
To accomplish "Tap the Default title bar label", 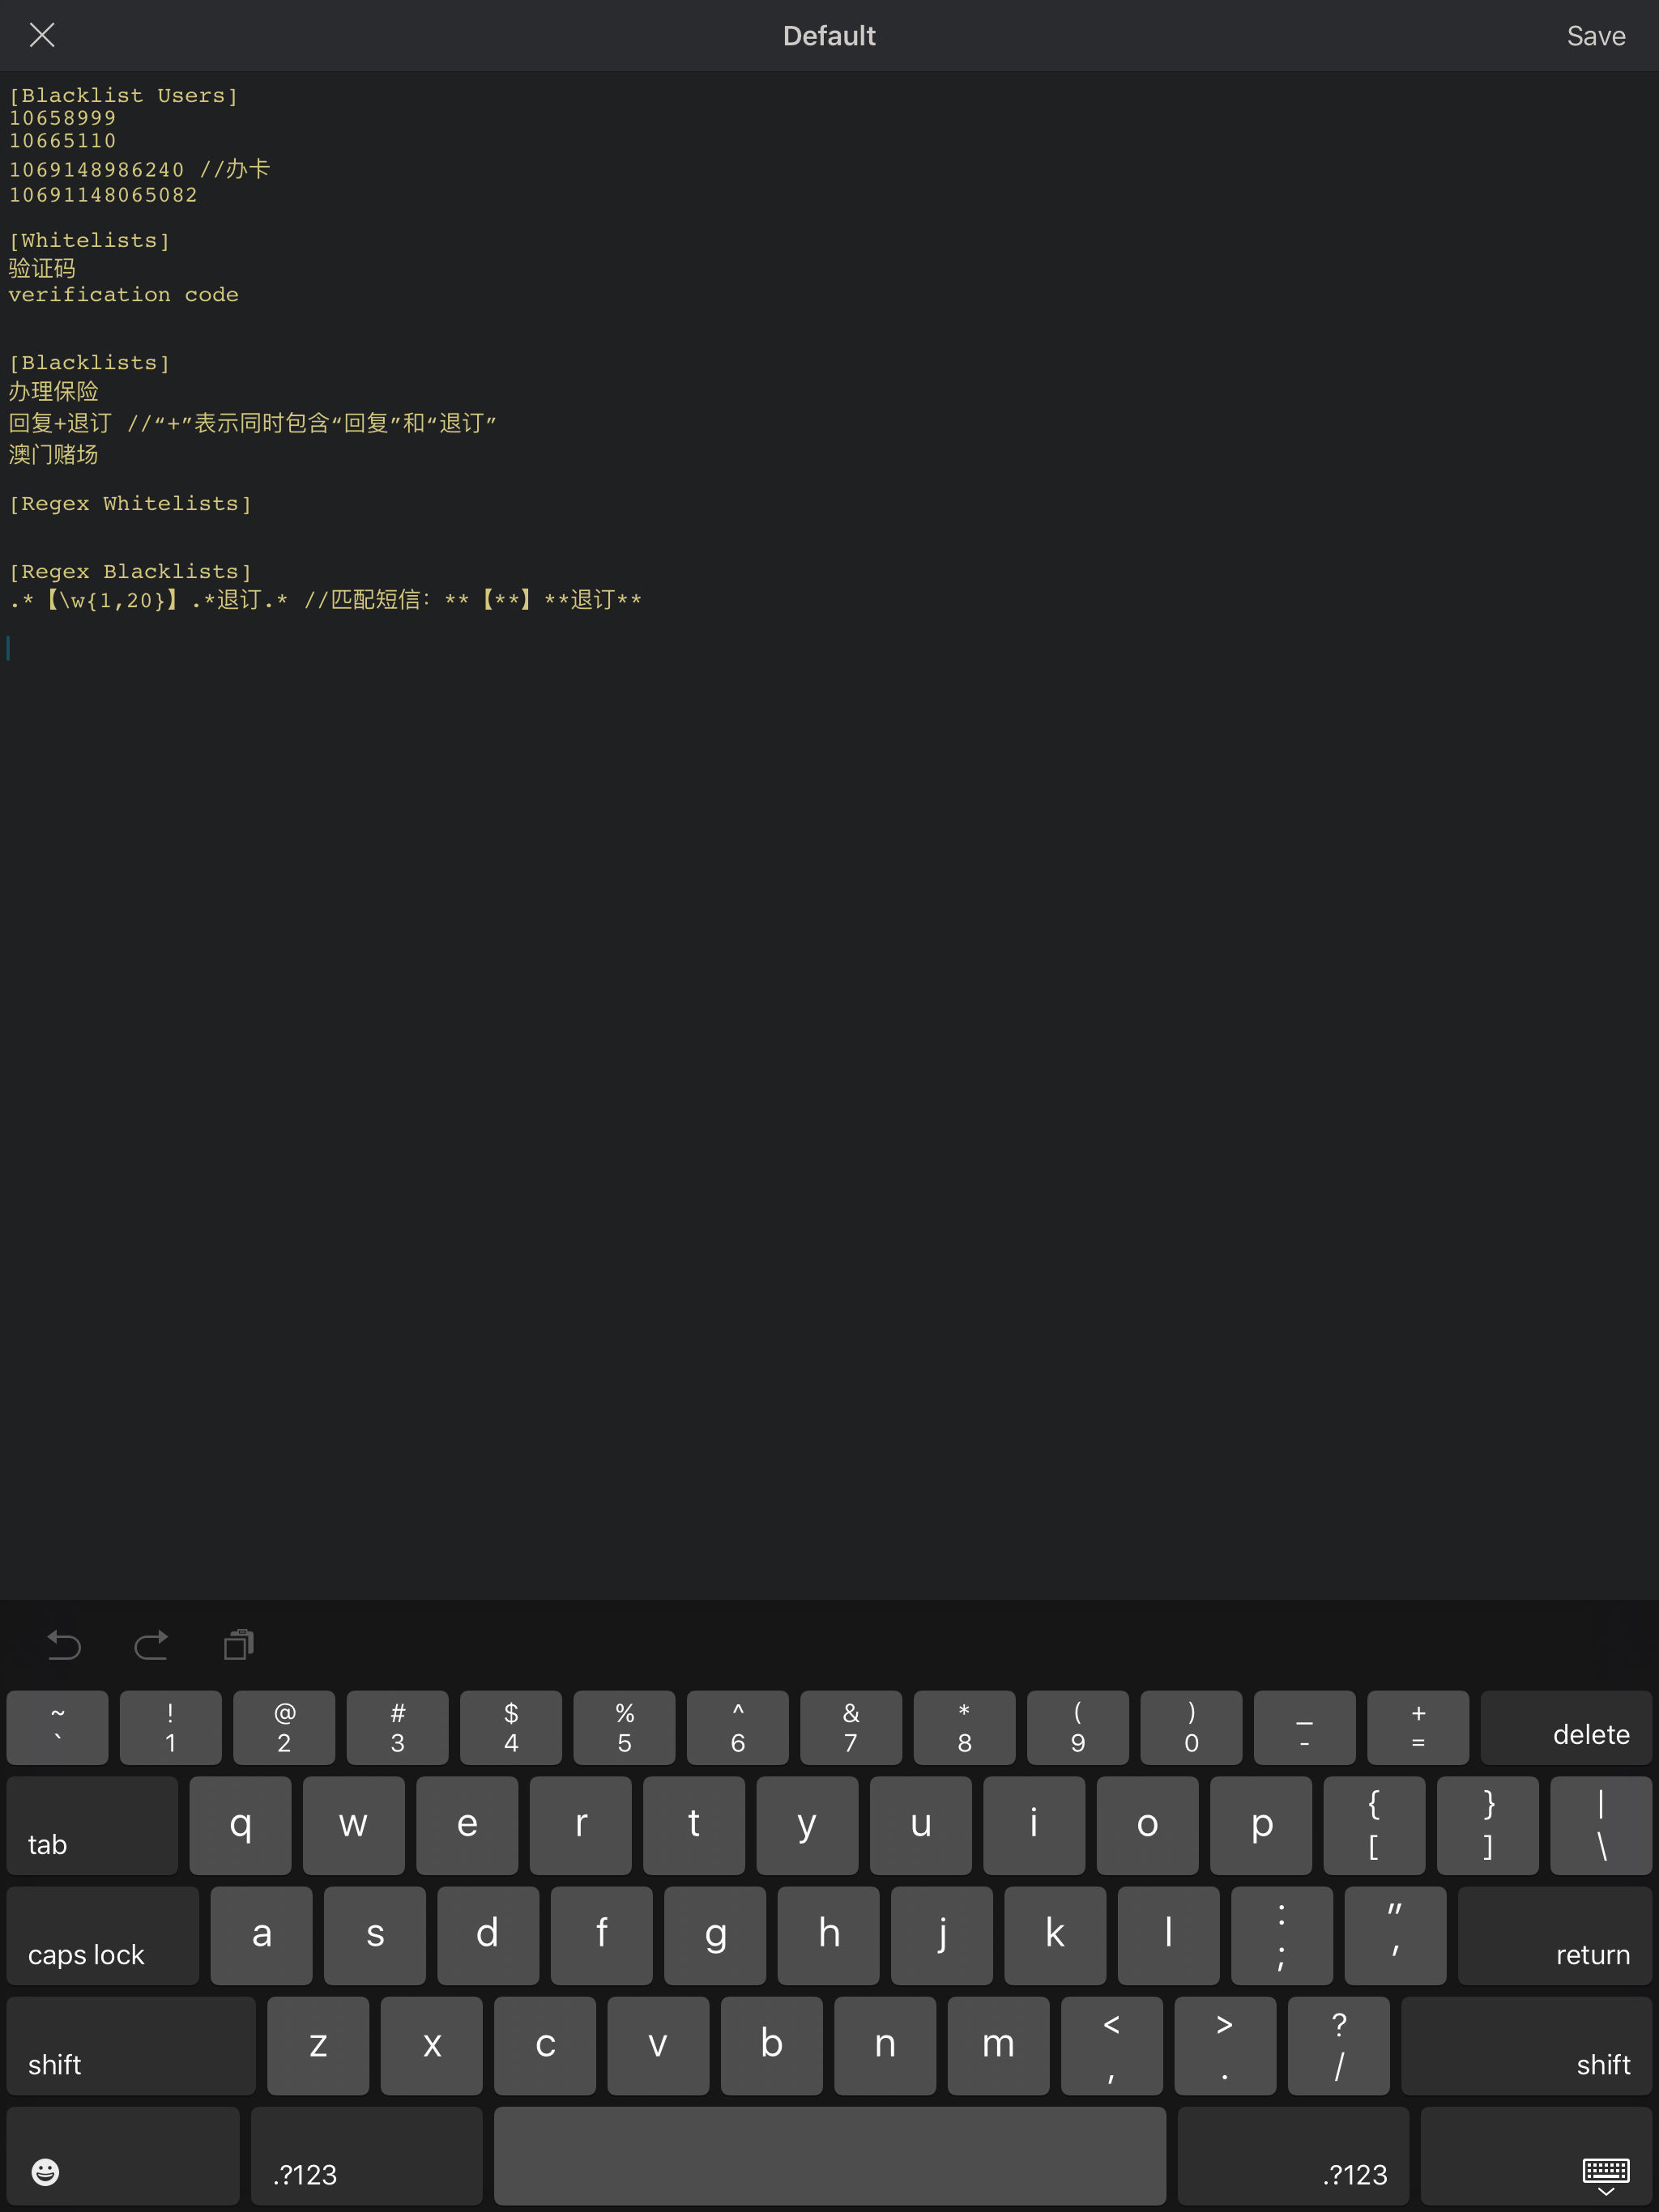I will 828,35.
